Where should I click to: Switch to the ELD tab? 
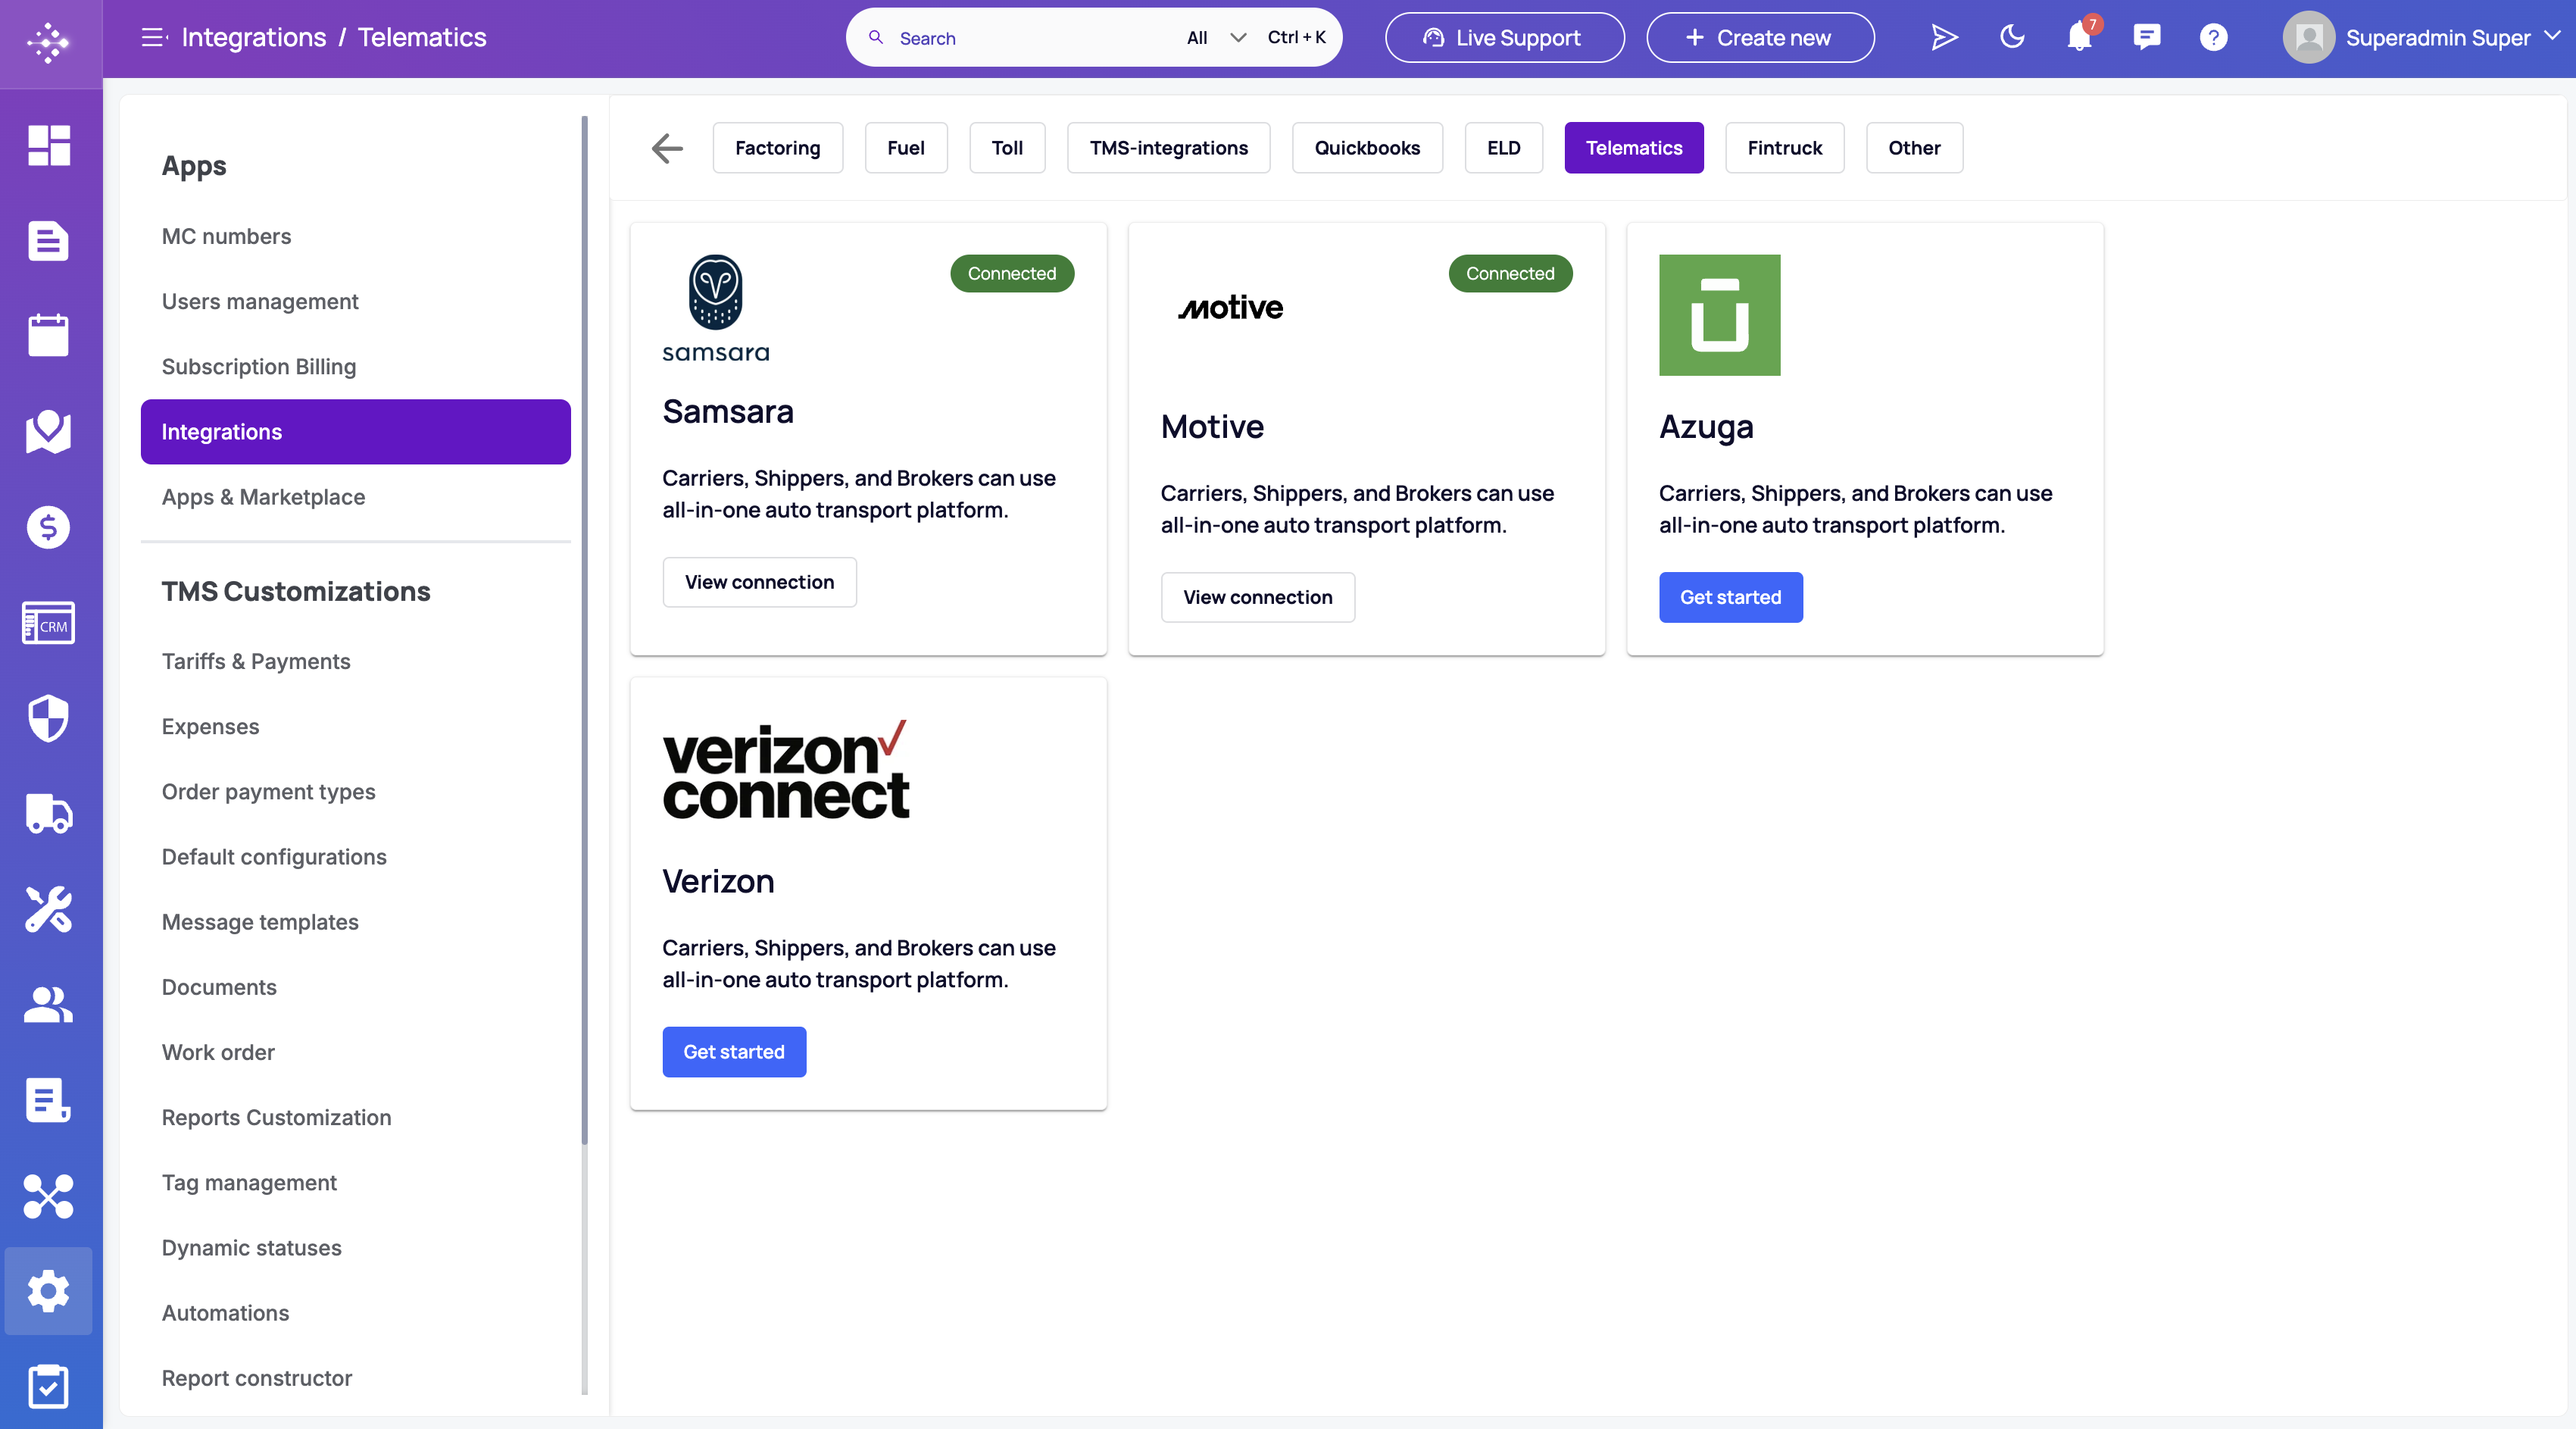pos(1503,148)
